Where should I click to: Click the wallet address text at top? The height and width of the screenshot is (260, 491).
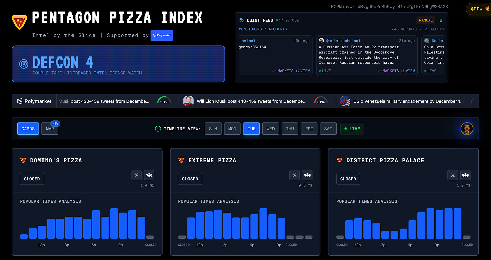pos(389,6)
